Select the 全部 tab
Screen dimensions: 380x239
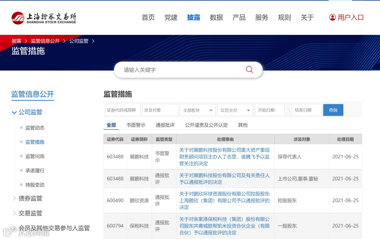tap(111, 125)
